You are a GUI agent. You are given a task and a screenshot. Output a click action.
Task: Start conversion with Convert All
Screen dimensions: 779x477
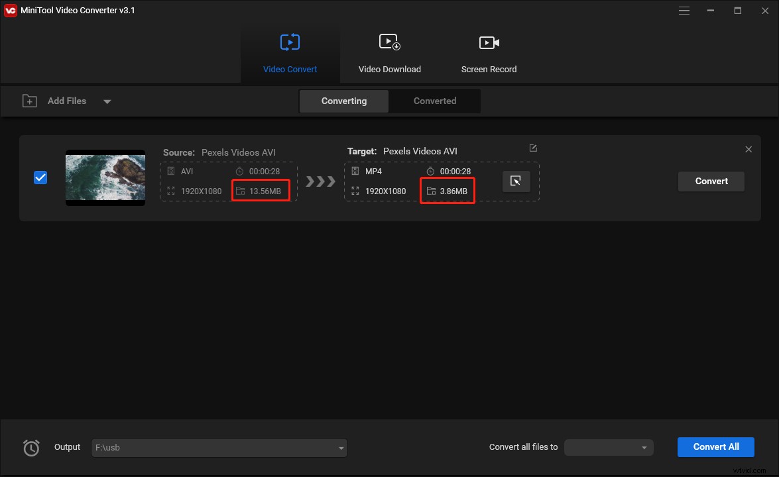point(715,447)
